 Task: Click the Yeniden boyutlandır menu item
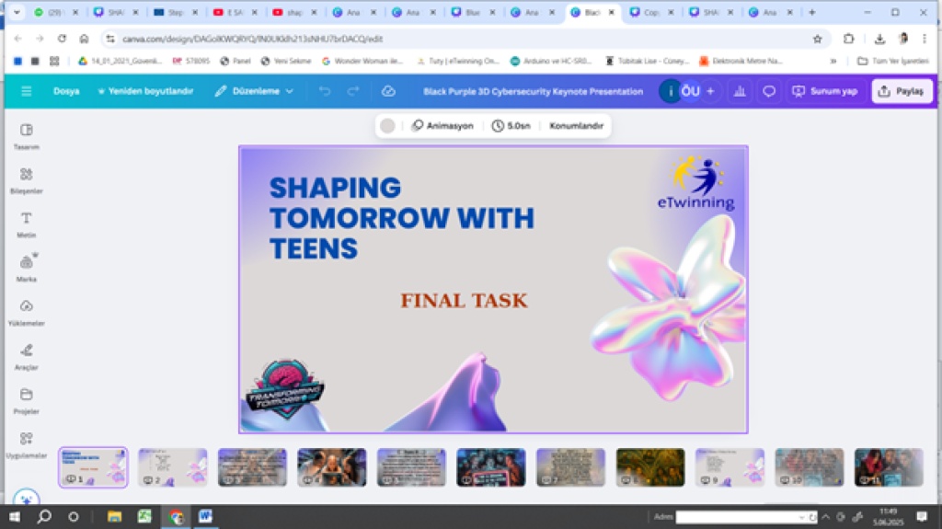[x=145, y=91]
